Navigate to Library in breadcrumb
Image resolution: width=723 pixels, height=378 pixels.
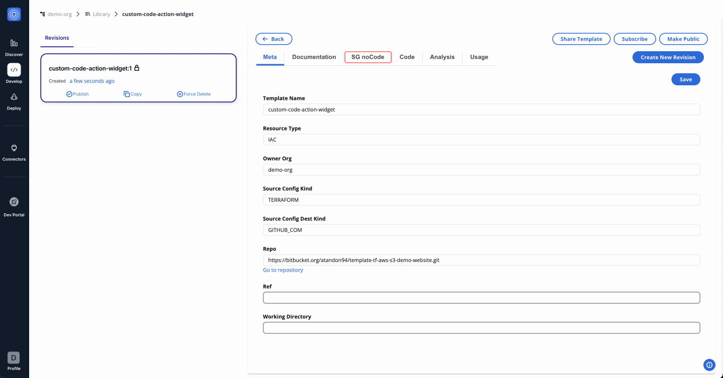101,14
